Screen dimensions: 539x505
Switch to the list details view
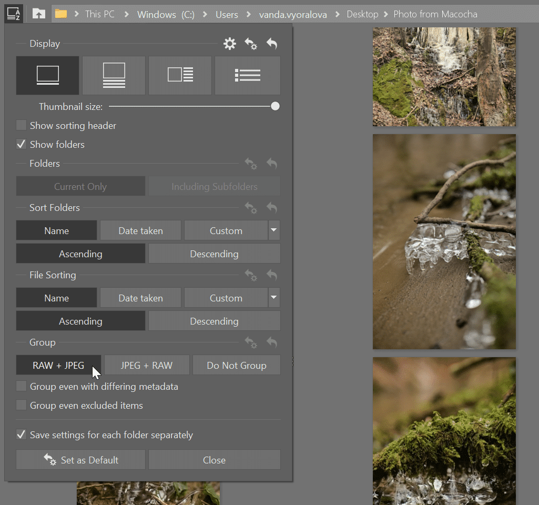247,75
